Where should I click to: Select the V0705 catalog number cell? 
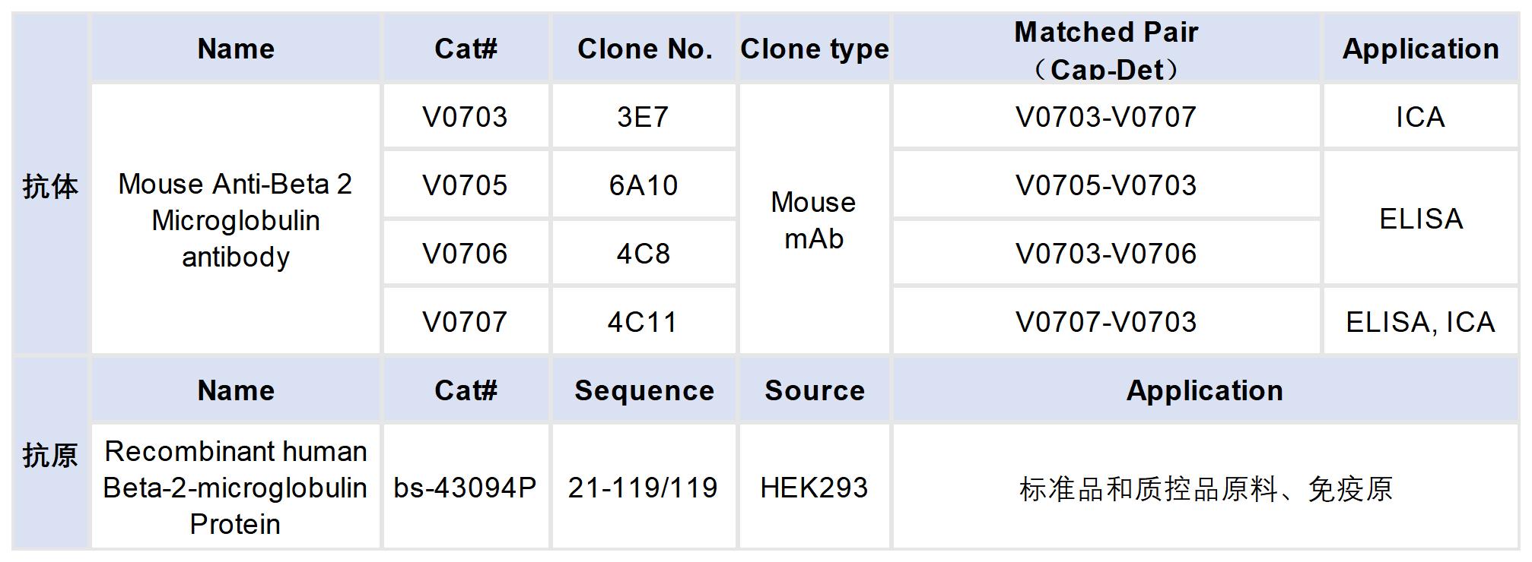point(465,185)
